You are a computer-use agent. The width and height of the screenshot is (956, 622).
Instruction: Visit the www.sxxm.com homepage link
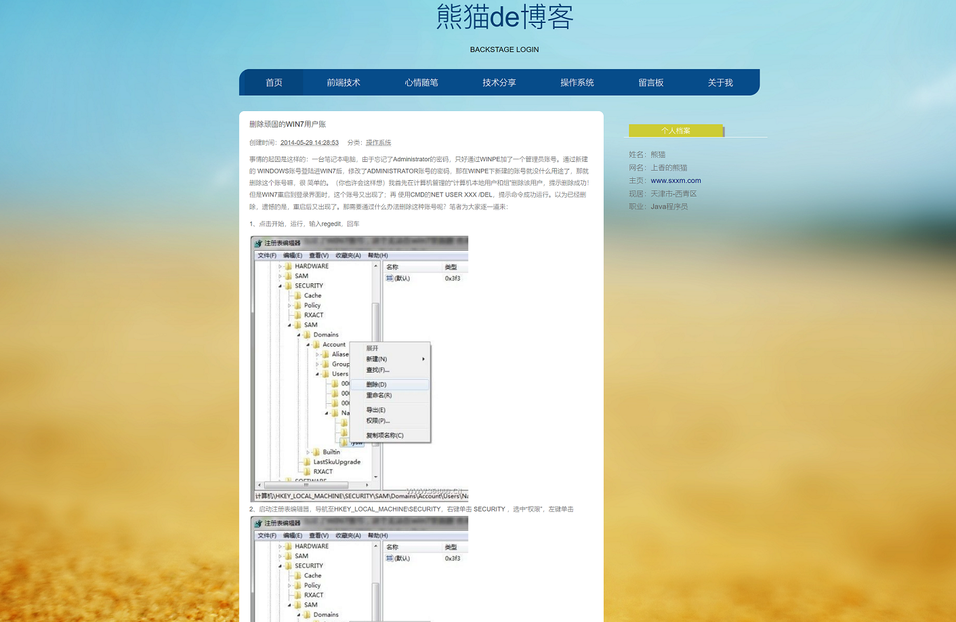pyautogui.click(x=676, y=180)
